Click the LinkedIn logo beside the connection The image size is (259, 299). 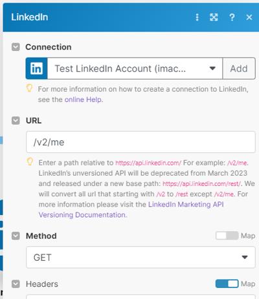pyautogui.click(x=36, y=68)
